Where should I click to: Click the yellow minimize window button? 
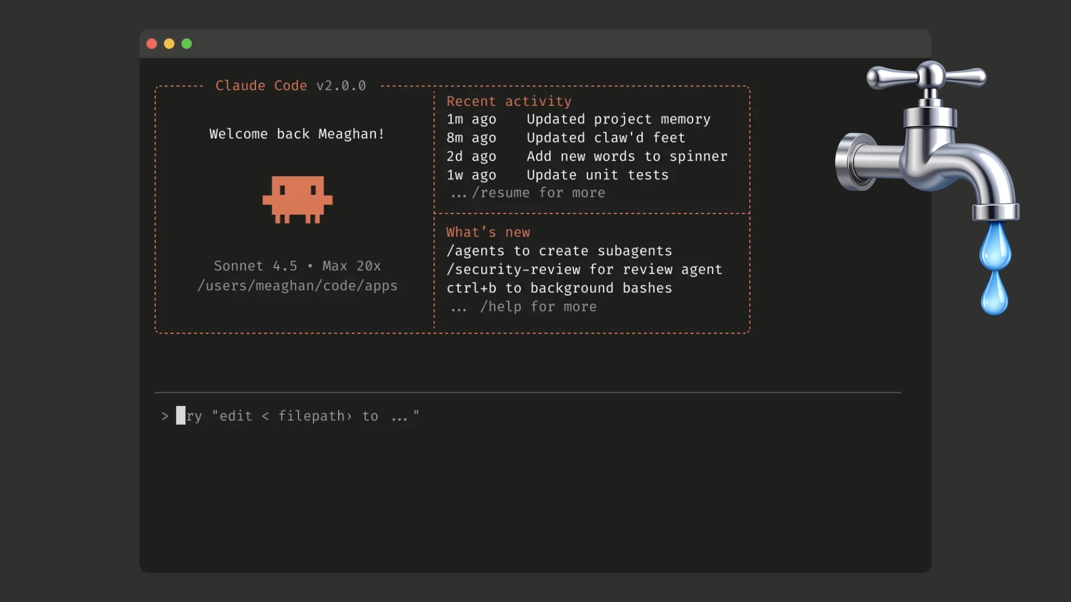coord(169,43)
